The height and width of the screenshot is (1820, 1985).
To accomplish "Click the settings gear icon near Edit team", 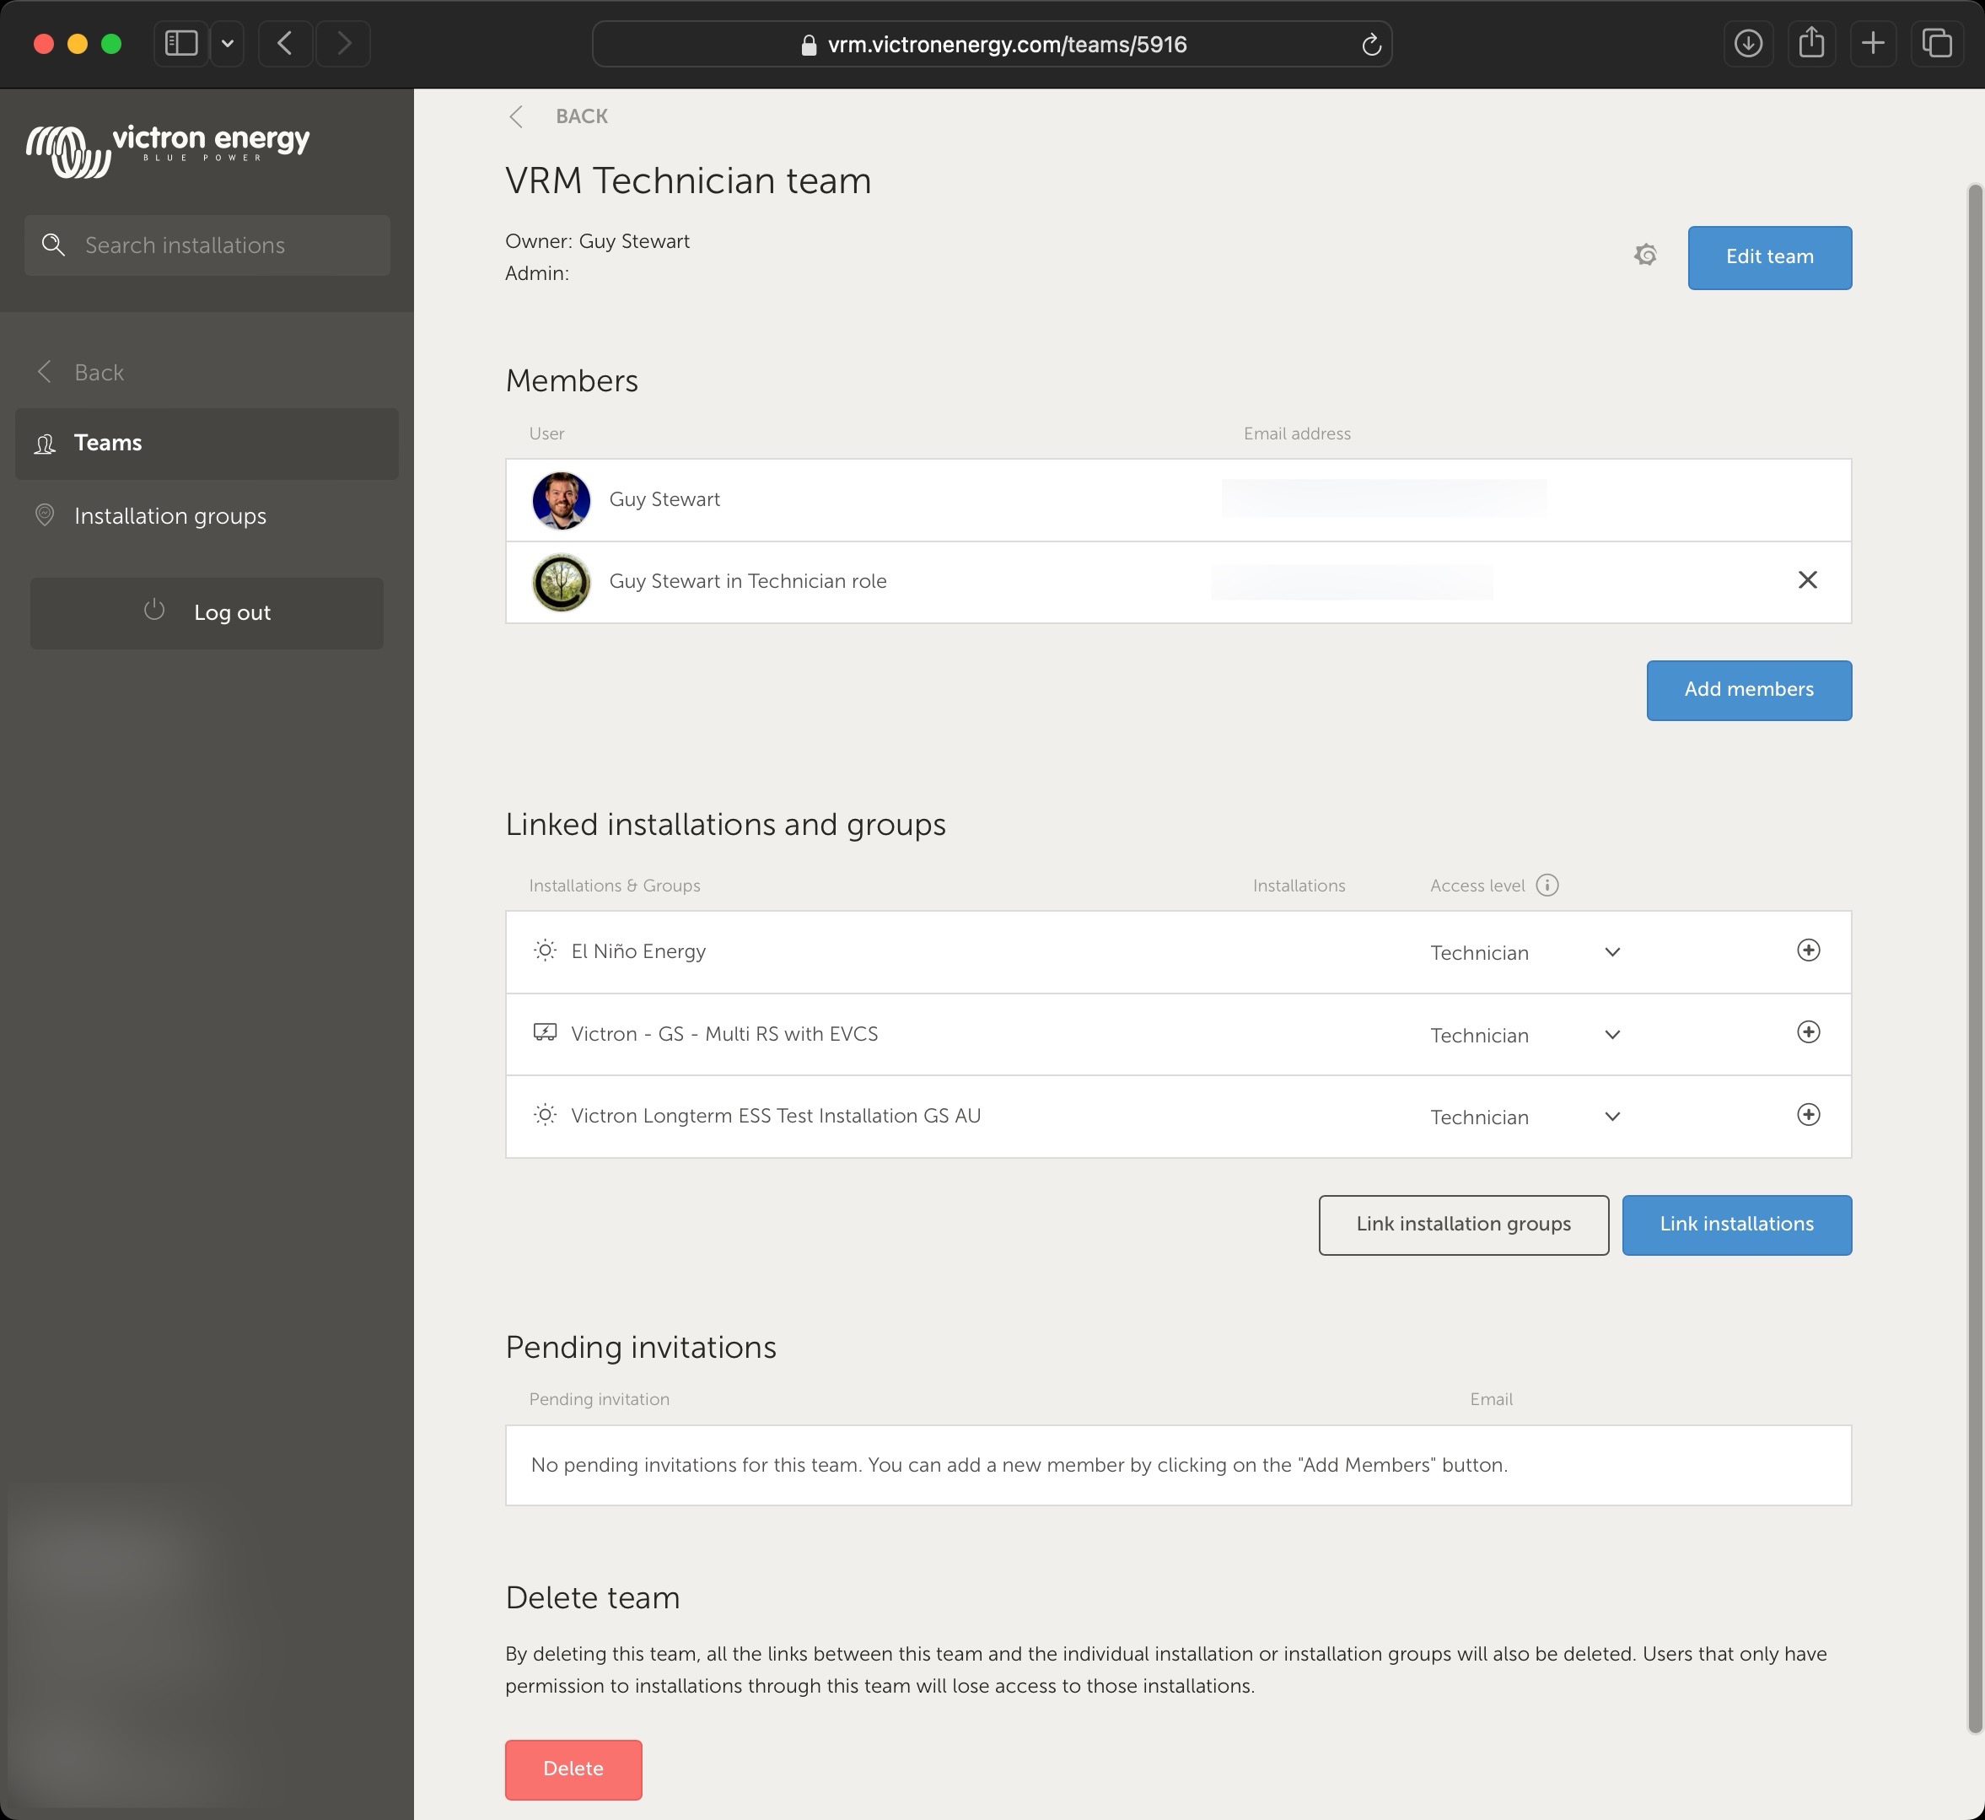I will point(1646,256).
